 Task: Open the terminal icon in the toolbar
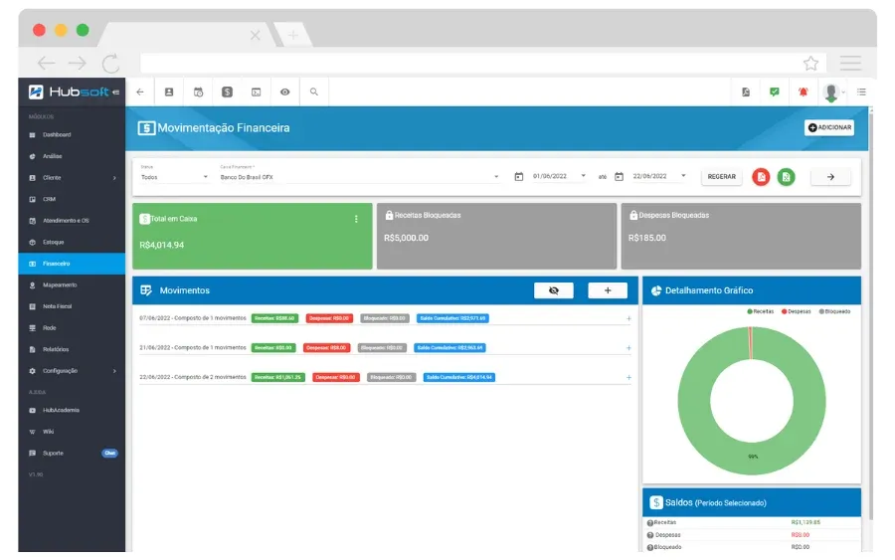click(x=257, y=92)
